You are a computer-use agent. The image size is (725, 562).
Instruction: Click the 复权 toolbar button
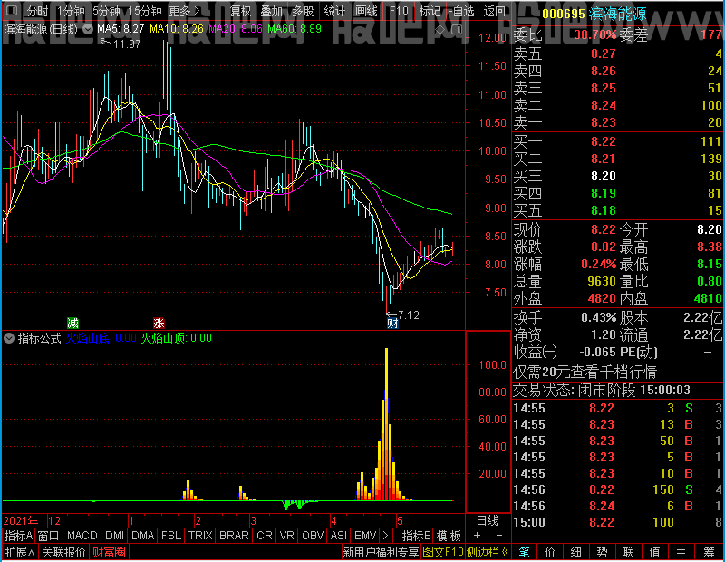[240, 11]
